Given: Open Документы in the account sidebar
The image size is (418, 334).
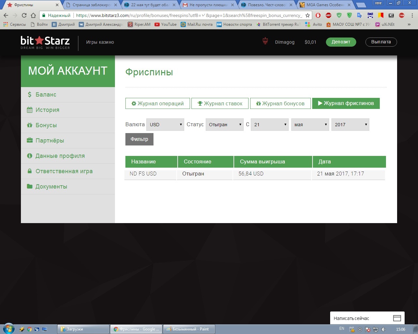Looking at the screenshot, I should pyautogui.click(x=68, y=187).
